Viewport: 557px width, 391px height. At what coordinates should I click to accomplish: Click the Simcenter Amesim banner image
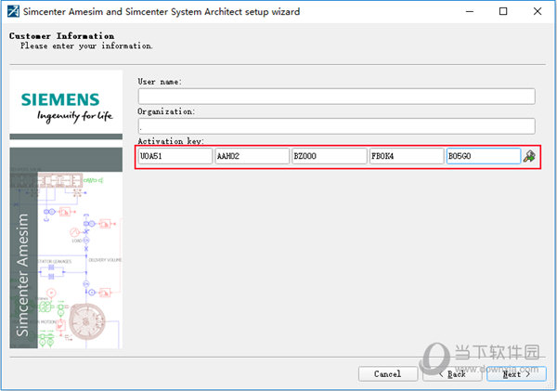tap(65, 248)
